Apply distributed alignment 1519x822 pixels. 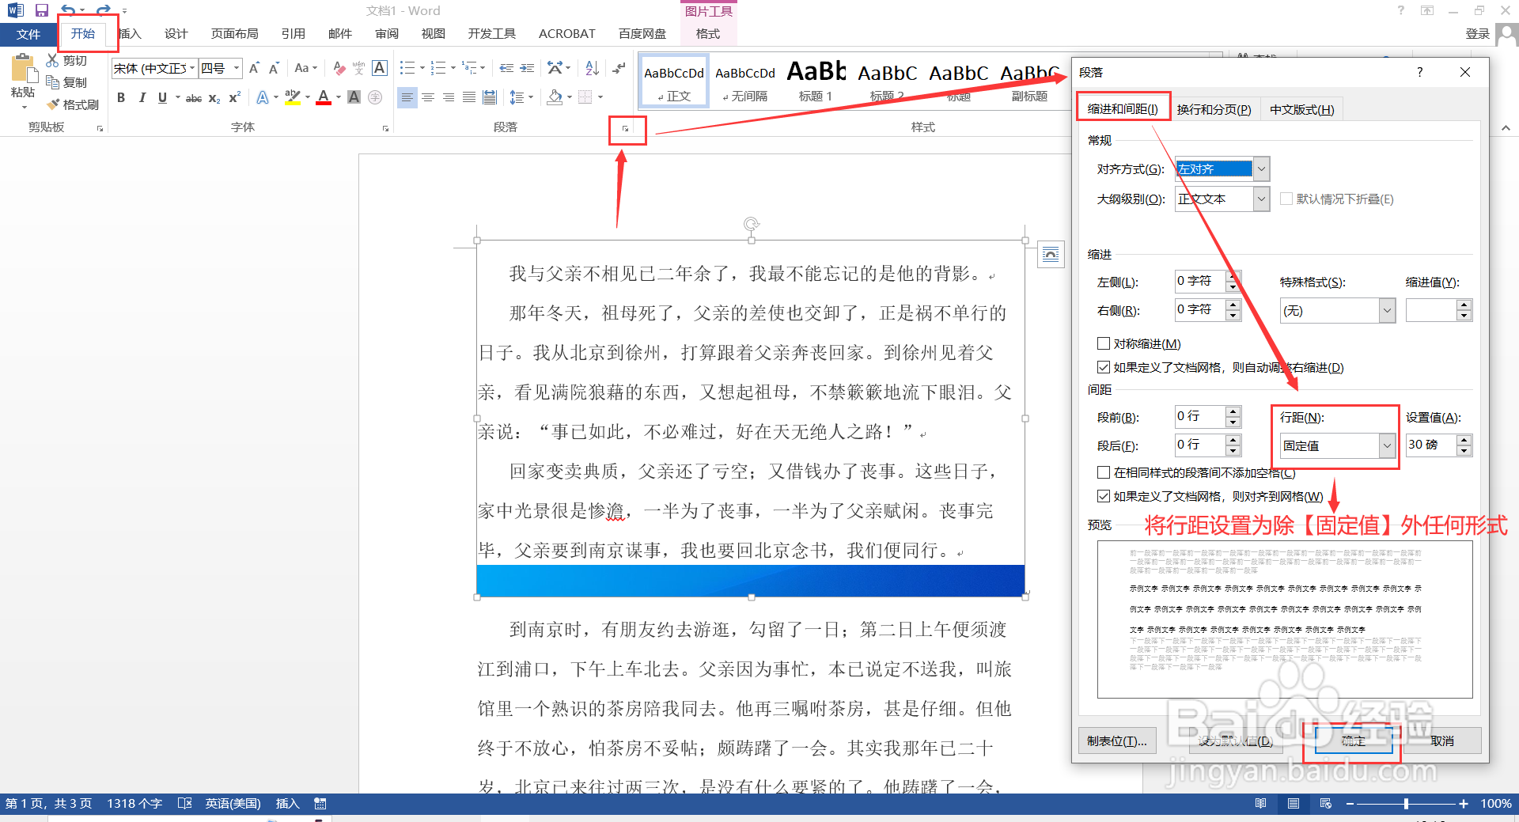(490, 97)
